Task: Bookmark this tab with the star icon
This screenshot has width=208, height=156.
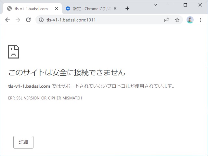Action: tap(177, 20)
